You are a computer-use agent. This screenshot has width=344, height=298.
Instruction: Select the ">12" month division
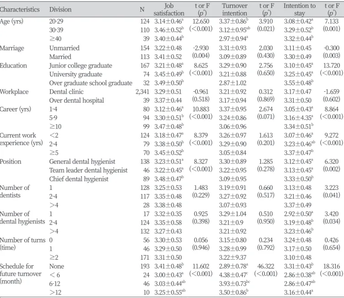click(x=55, y=293)
